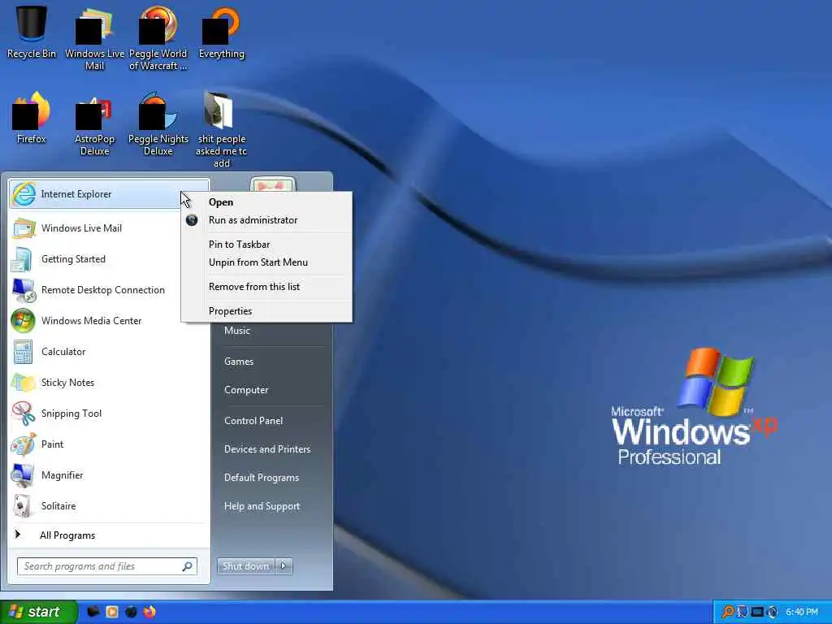Viewport: 832px width, 624px height.
Task: Launch Remote Desktop Connection
Action: click(108, 290)
